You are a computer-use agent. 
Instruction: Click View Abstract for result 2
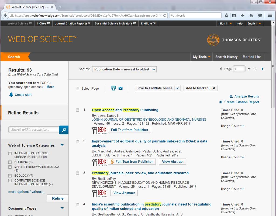pos(172,162)
